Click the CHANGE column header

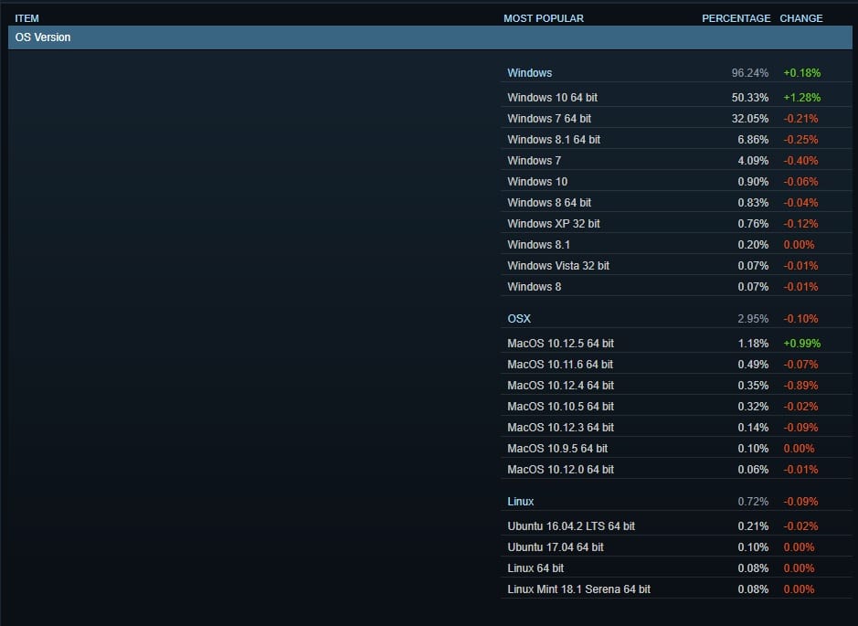pyautogui.click(x=800, y=18)
